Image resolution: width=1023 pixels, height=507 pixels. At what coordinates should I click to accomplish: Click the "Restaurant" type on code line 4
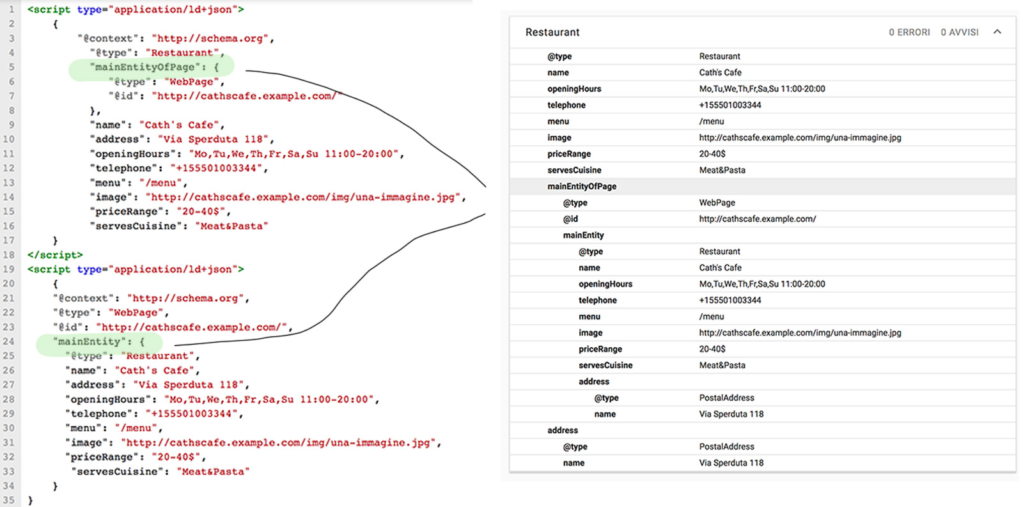[183, 52]
